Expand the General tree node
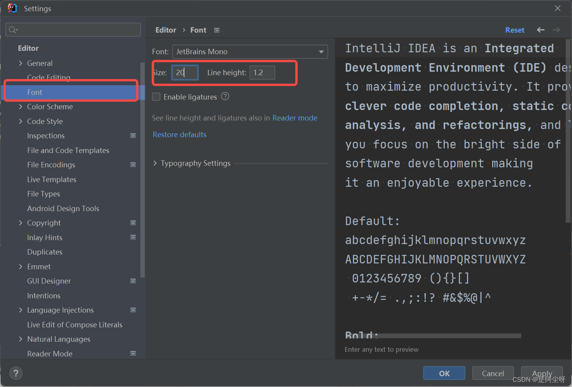The width and height of the screenshot is (572, 387). [x=21, y=63]
